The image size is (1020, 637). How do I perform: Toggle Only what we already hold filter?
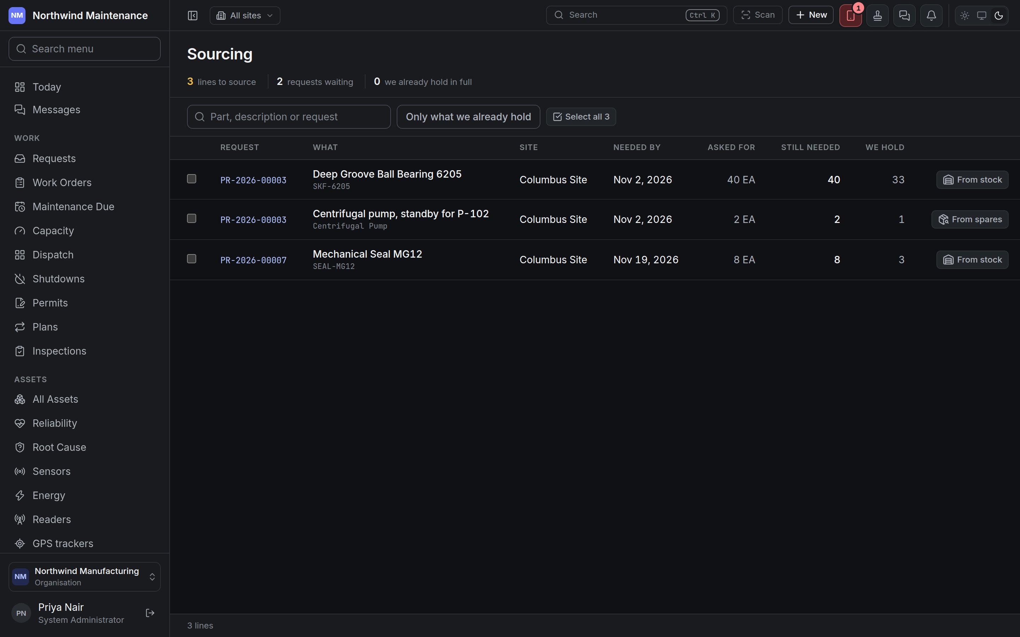468,117
